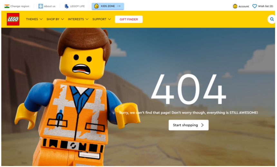Click the Account minifigure face icon
The image size is (277, 167).
coord(235,6)
